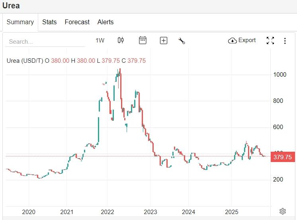This screenshot has width=297, height=220.
Task: Click the Urea (USD/T) legend text
Action: pyautogui.click(x=25, y=61)
